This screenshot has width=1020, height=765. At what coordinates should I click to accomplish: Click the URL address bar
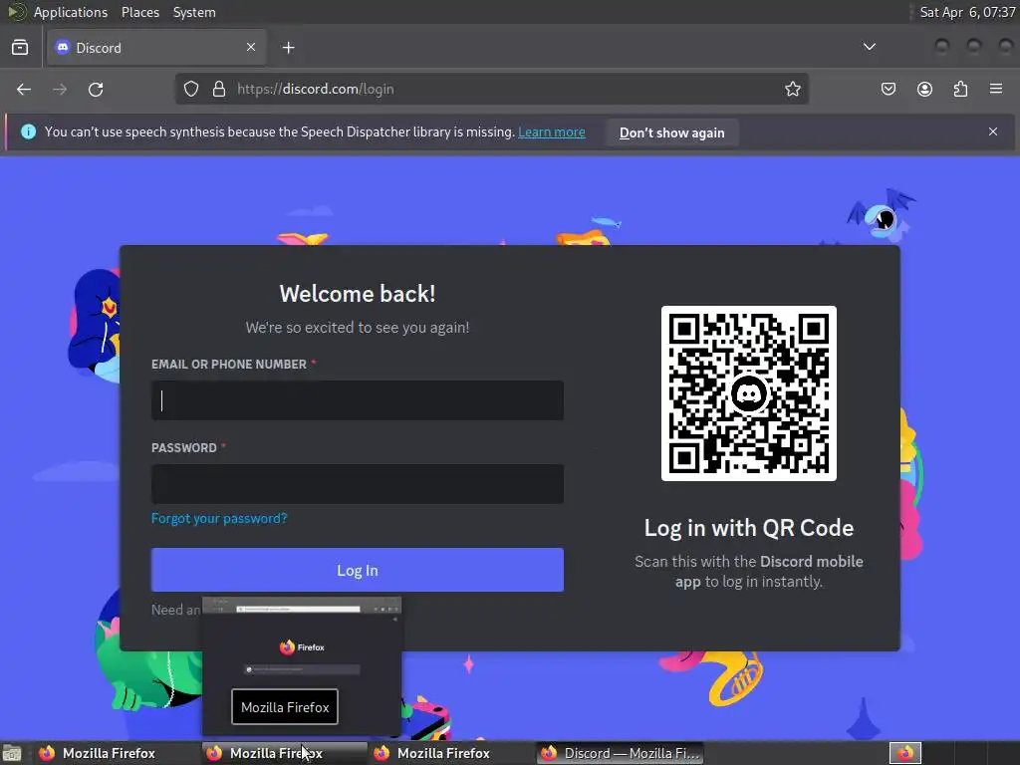[491, 89]
